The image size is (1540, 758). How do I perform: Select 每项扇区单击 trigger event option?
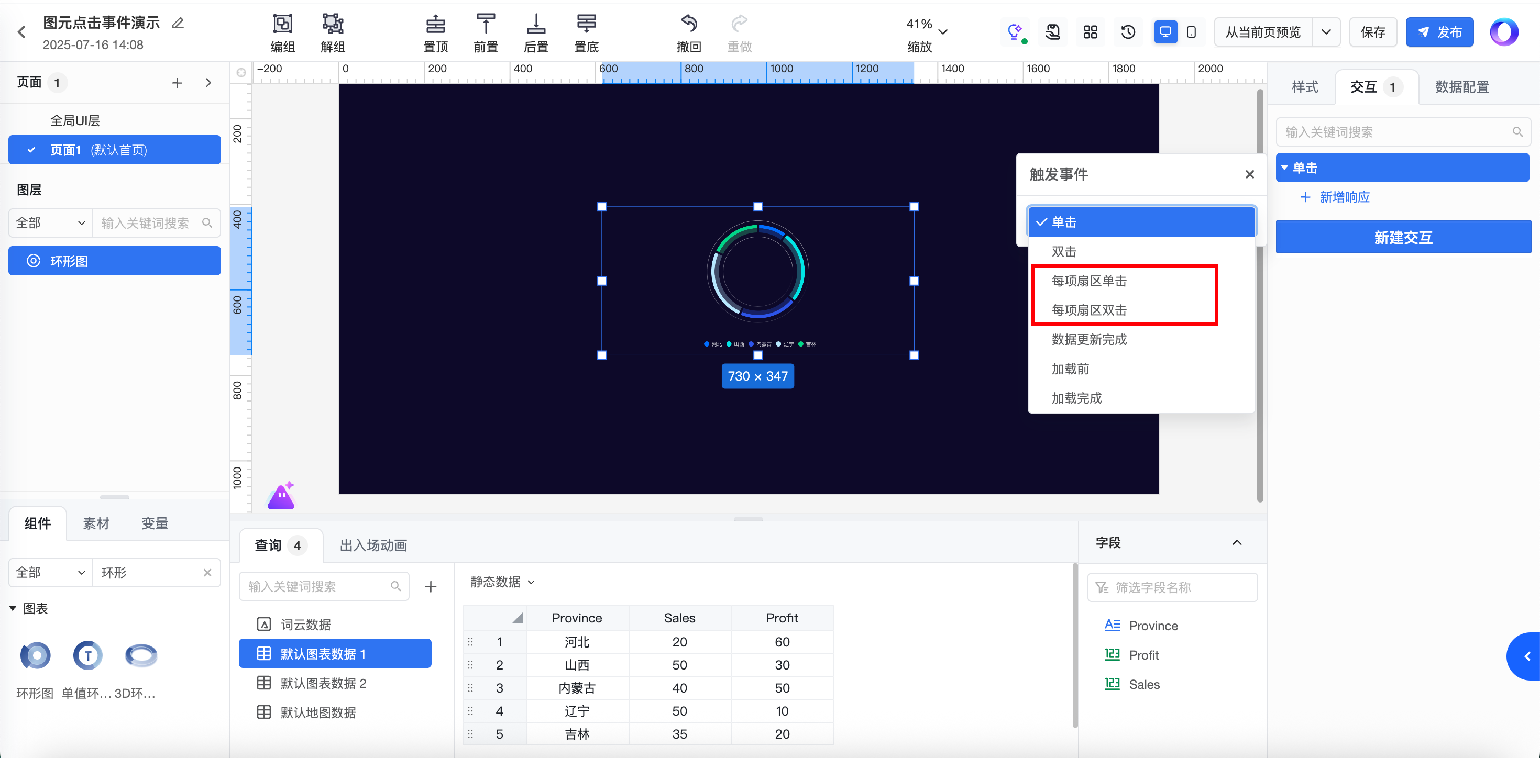point(1088,281)
